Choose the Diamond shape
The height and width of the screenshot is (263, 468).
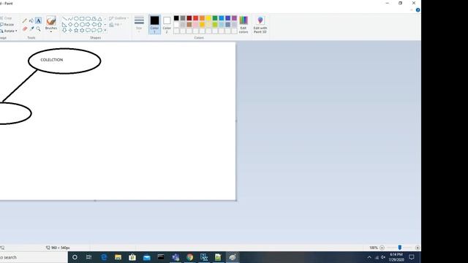70,24
